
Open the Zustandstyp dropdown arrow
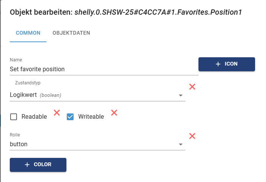[x=180, y=95]
